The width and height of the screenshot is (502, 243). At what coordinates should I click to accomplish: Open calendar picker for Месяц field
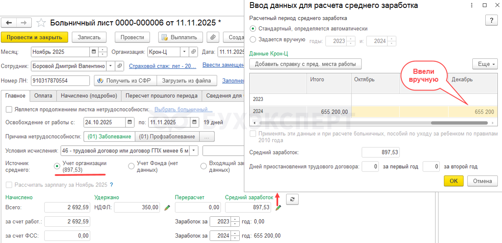coord(93,52)
